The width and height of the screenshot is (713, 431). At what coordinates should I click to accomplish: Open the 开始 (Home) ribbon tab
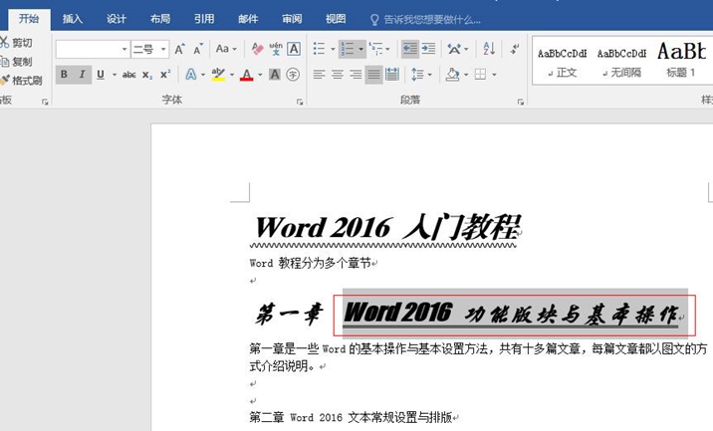(x=29, y=19)
